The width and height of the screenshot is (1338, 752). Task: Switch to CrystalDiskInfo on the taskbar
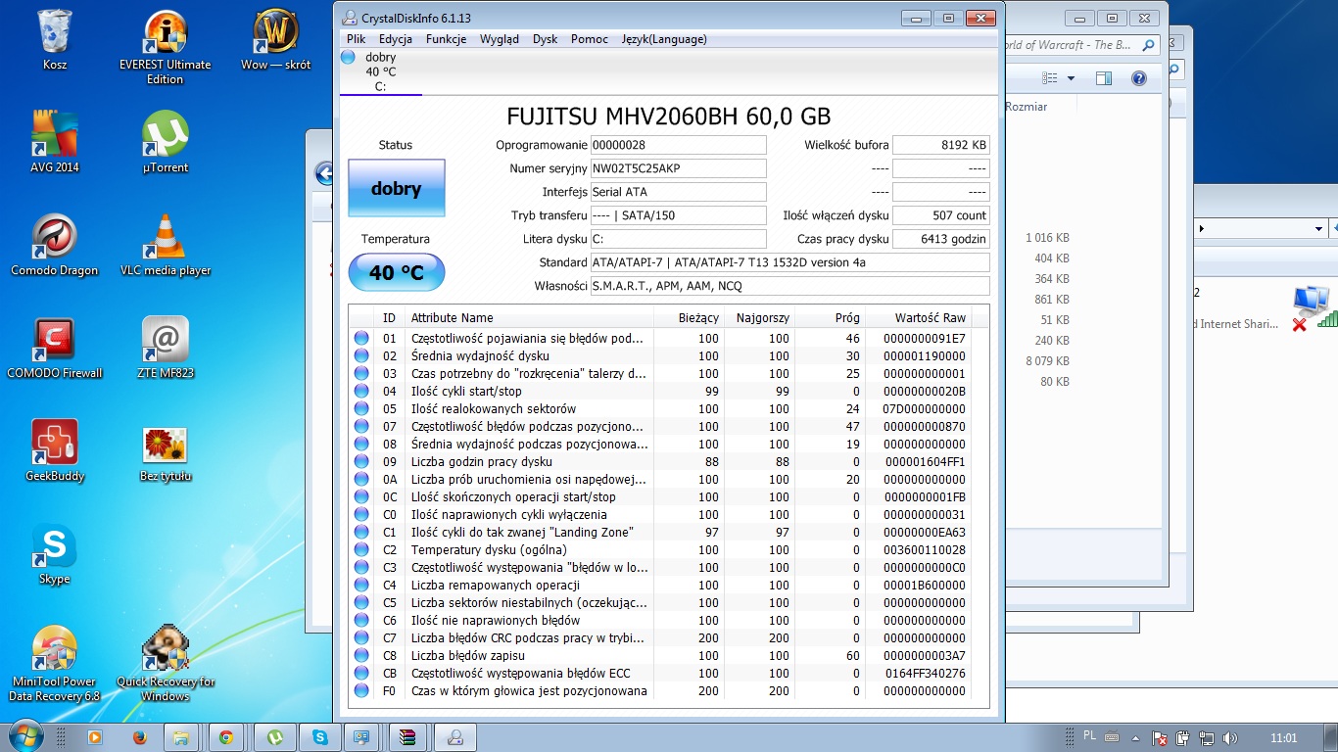click(x=455, y=737)
